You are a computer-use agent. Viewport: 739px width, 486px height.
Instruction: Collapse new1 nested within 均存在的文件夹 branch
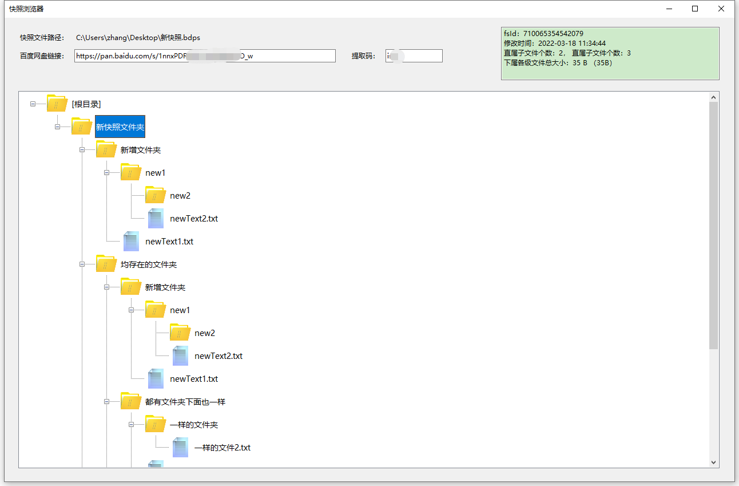click(x=131, y=310)
